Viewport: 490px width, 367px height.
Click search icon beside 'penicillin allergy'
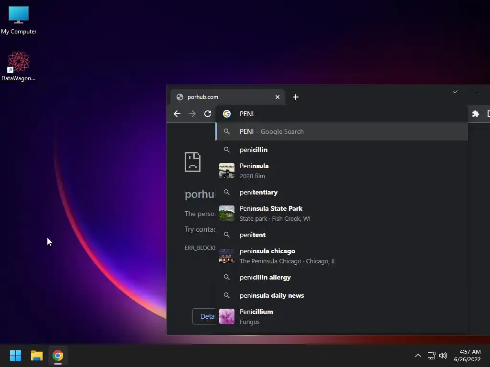tap(227, 278)
